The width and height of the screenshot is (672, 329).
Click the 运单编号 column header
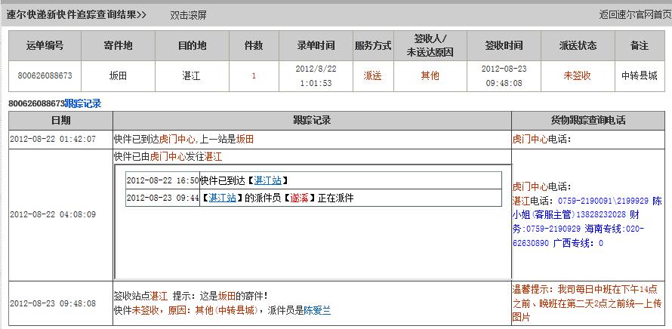coord(45,46)
